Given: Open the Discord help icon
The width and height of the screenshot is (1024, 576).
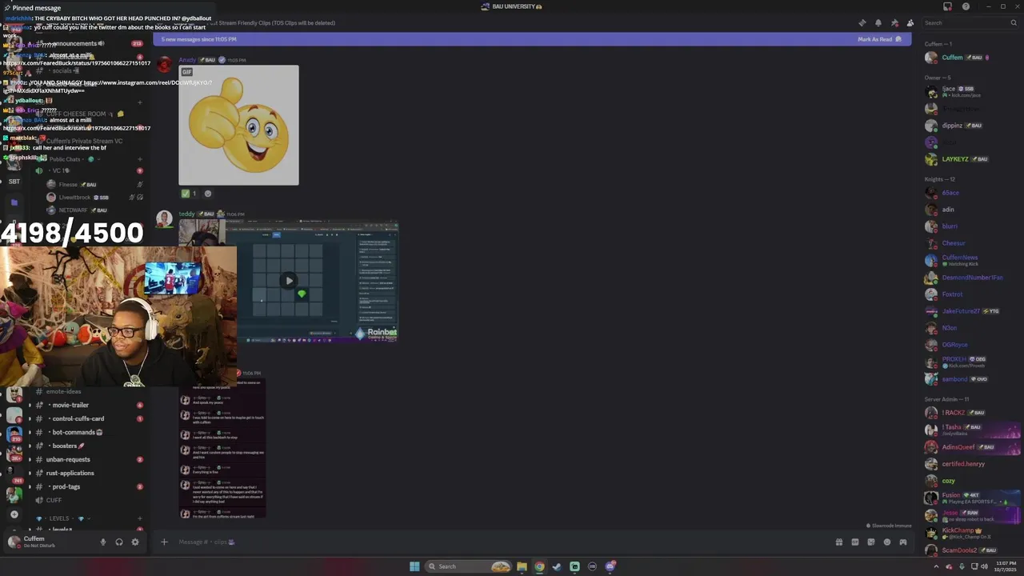Looking at the screenshot, I should pyautogui.click(x=966, y=6).
